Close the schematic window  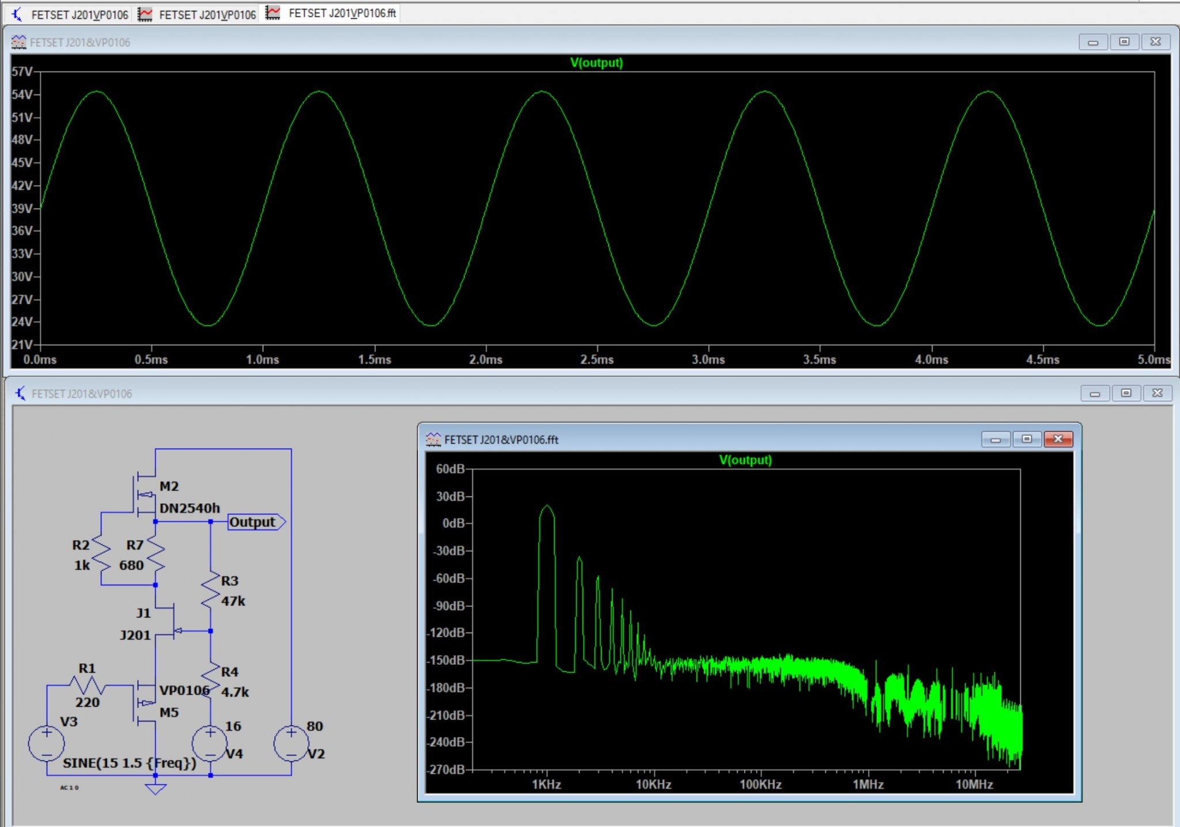(x=1157, y=393)
